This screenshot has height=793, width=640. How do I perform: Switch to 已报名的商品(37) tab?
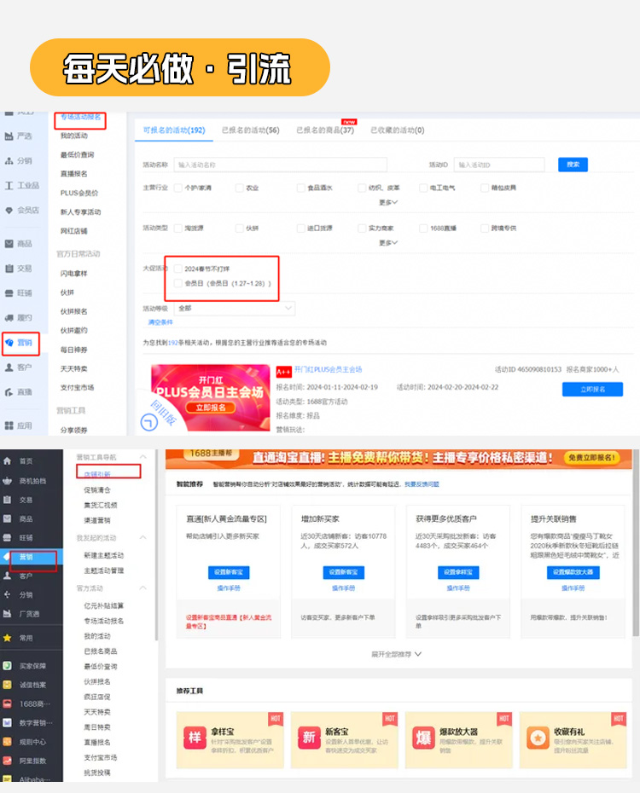(325, 130)
